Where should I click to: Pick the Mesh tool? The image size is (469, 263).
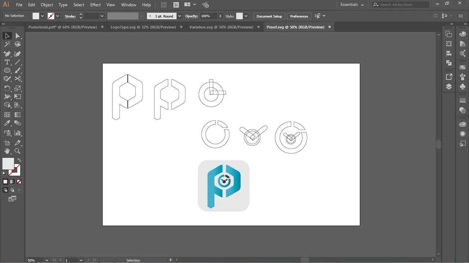click(x=7, y=115)
